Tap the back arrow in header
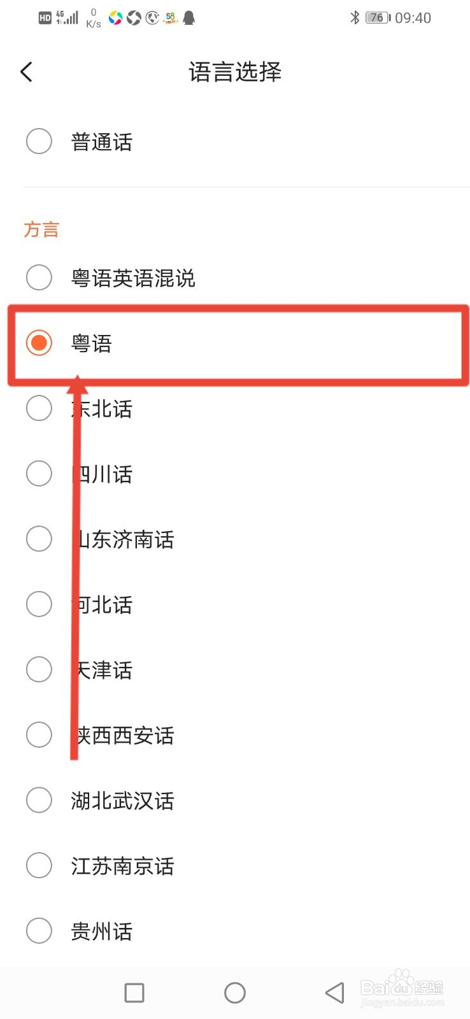 pyautogui.click(x=26, y=72)
